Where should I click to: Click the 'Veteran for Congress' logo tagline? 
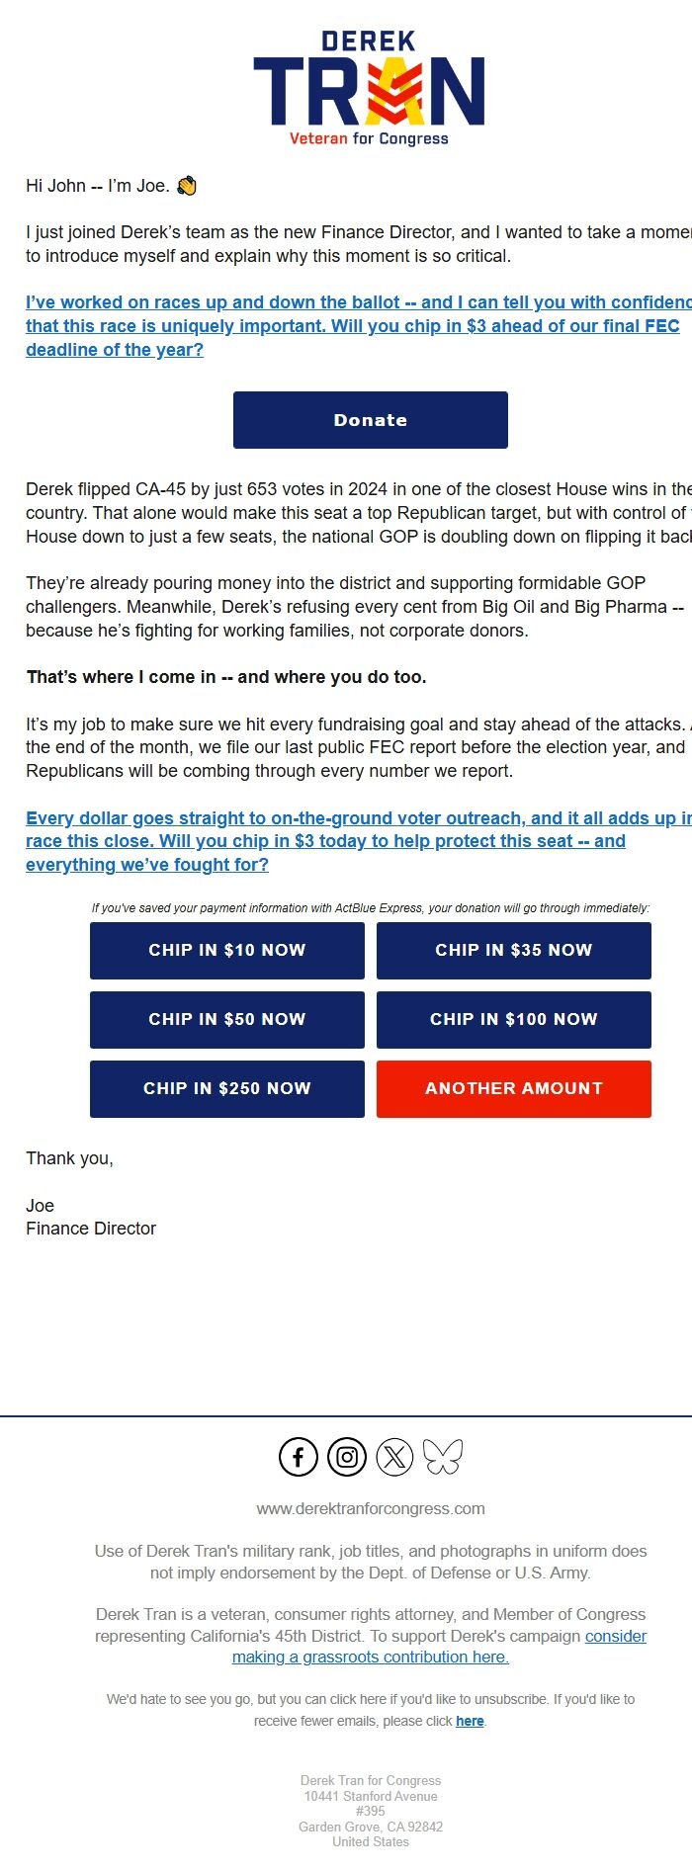pyautogui.click(x=370, y=139)
